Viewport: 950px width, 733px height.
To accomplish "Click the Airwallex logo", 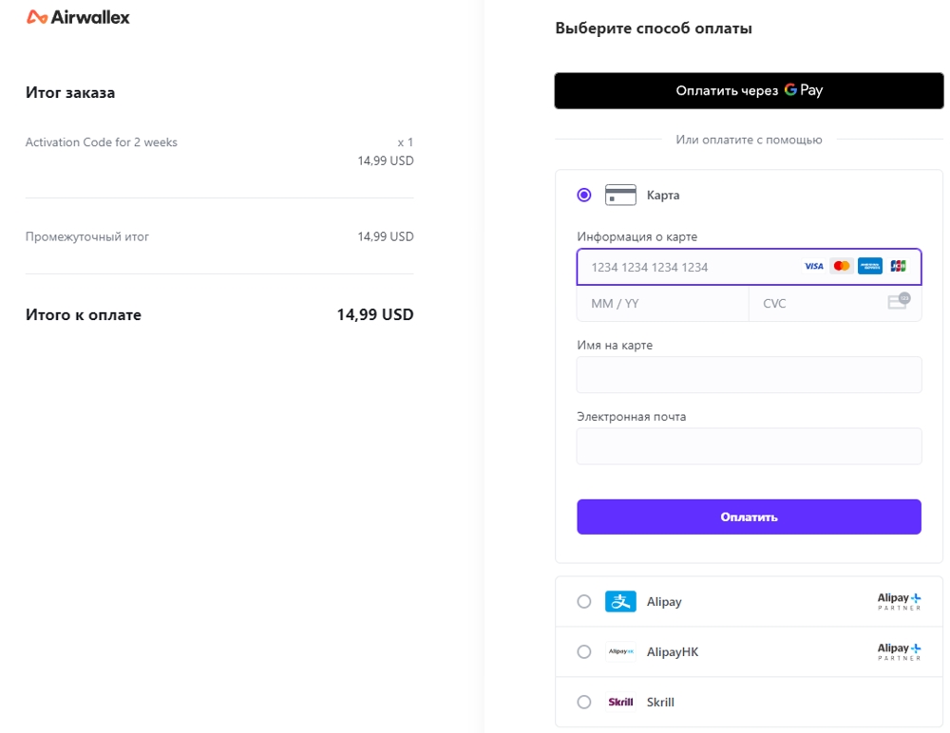I will pyautogui.click(x=78, y=17).
